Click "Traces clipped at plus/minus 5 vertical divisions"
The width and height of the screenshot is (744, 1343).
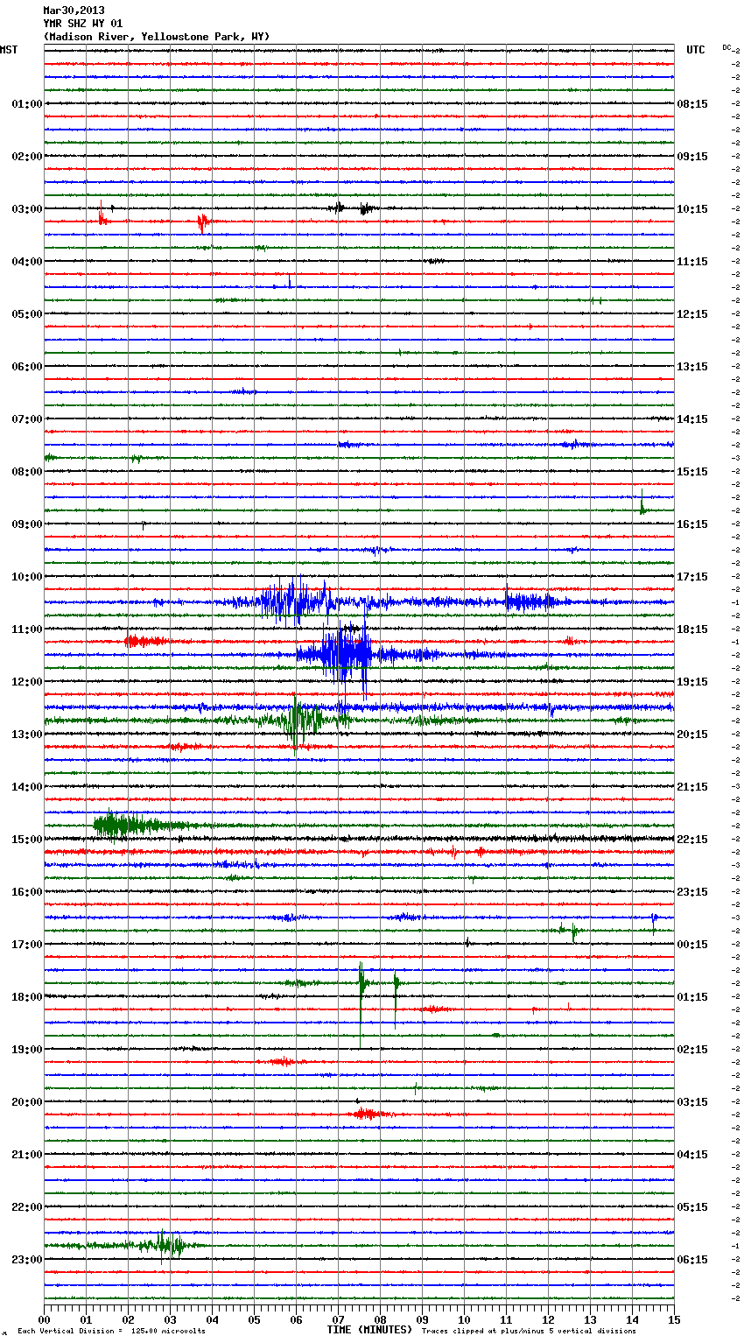tap(529, 1331)
